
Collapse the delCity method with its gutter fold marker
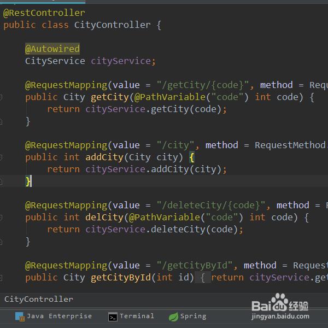(1, 218)
